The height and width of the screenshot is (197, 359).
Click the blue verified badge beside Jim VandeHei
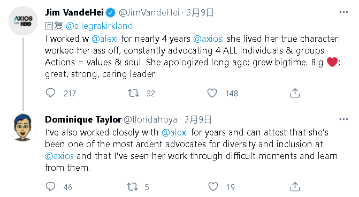click(x=111, y=13)
